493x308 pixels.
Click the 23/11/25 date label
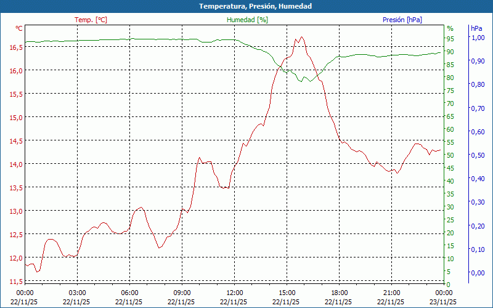pos(444,302)
